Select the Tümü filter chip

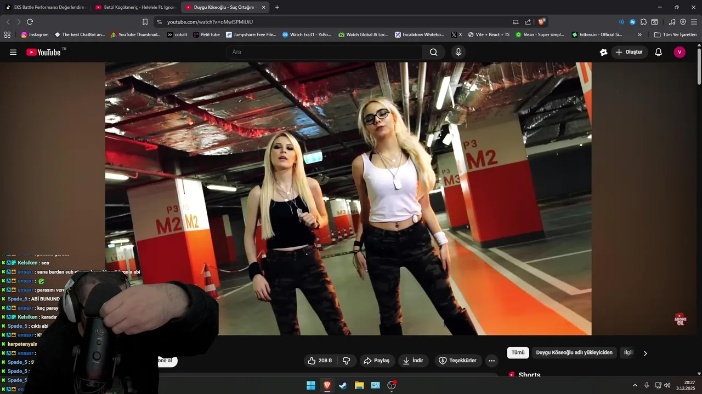tap(518, 353)
